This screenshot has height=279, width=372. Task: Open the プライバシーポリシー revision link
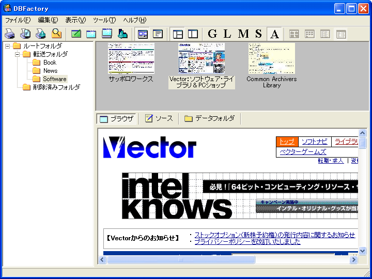(247, 241)
